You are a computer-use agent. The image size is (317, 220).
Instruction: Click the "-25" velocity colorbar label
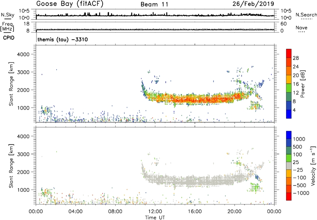(298, 170)
